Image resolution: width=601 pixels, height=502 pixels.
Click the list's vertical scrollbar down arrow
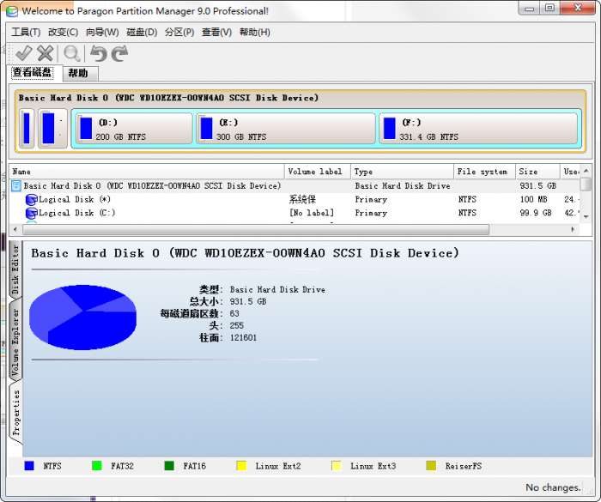point(586,217)
